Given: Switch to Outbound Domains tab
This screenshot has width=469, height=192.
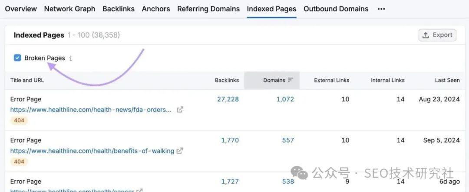Looking at the screenshot, I should (x=336, y=9).
